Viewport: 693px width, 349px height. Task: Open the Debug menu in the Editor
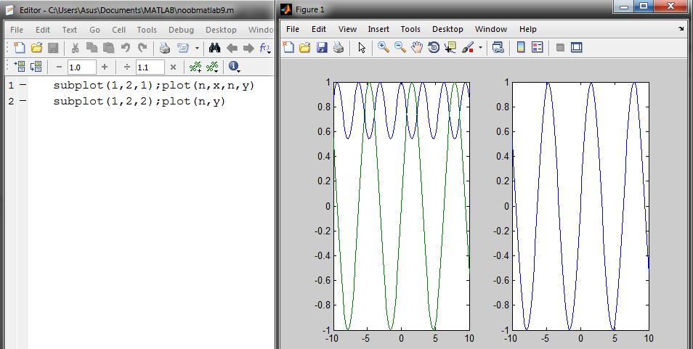point(181,30)
